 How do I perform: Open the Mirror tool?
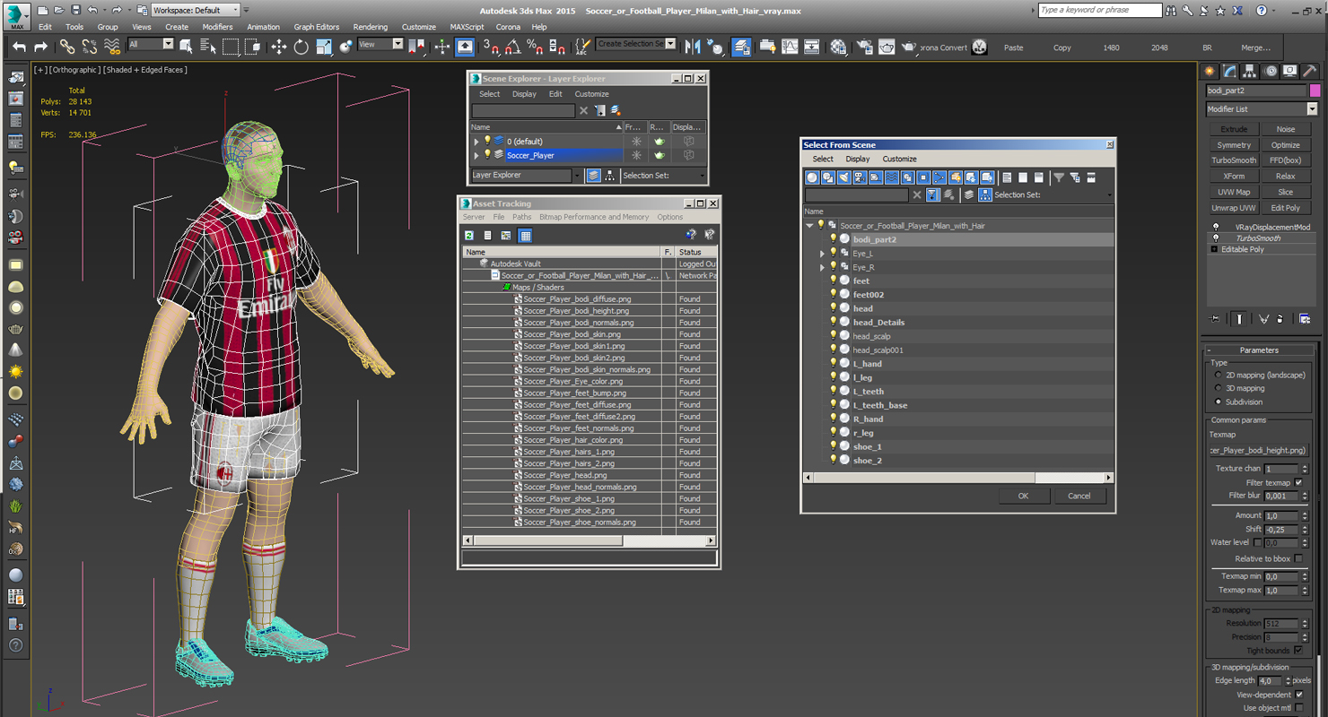(693, 47)
